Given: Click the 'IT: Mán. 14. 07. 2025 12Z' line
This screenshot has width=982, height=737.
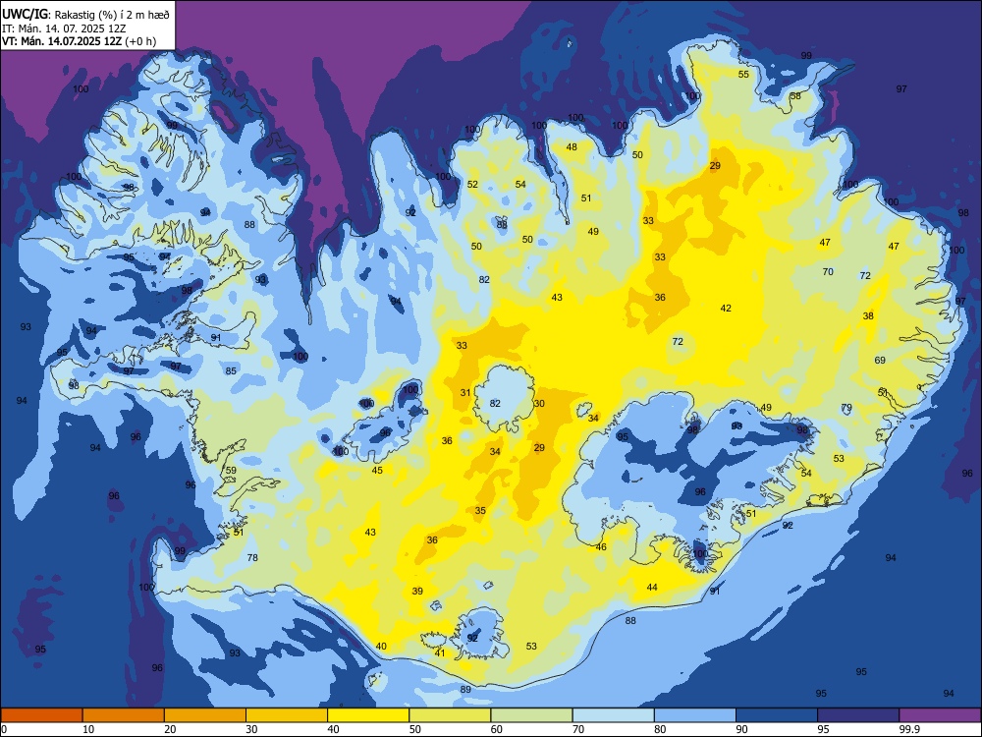Looking at the screenshot, I should (x=63, y=28).
